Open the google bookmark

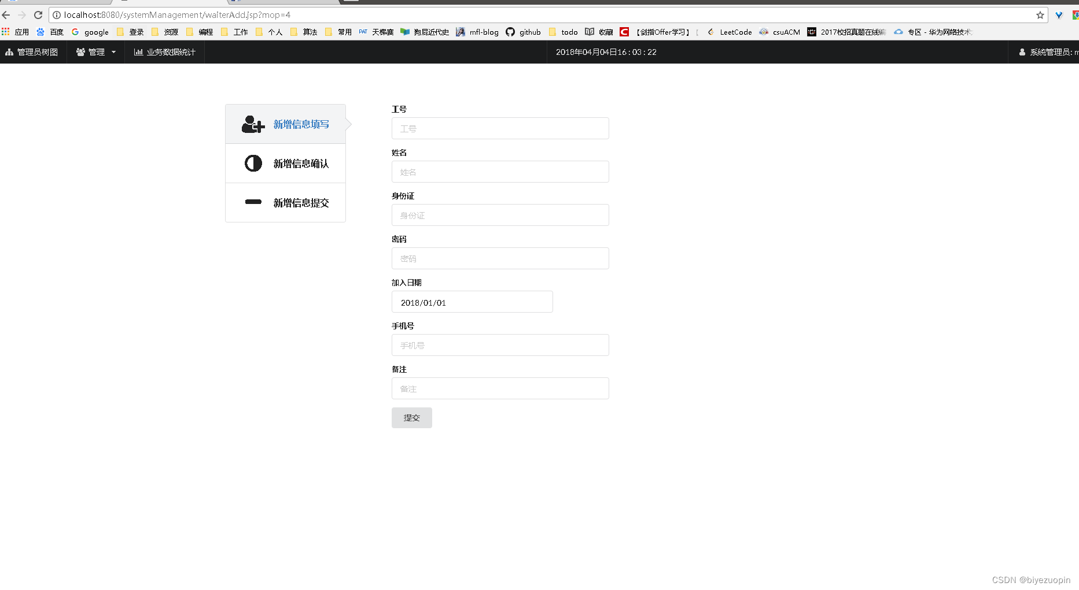click(90, 32)
